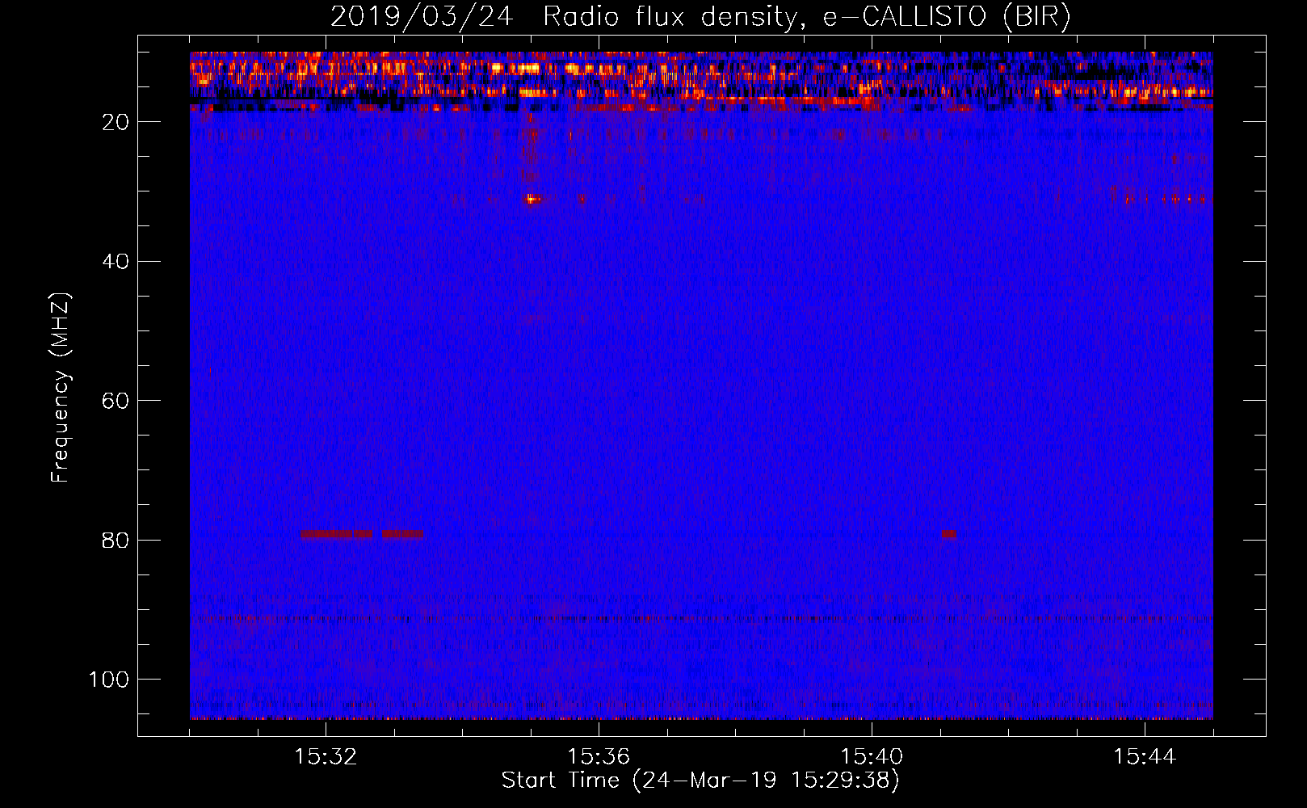Click the 60 MHz frequency tick label
Screen dimensions: 1307x808
(x=116, y=402)
